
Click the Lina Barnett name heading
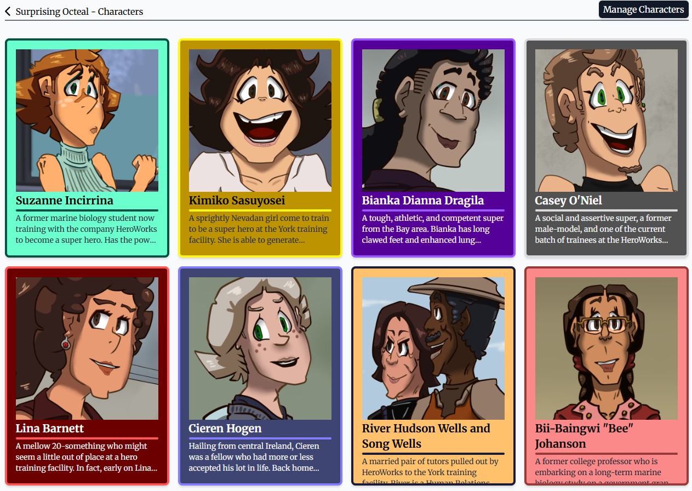(x=50, y=429)
